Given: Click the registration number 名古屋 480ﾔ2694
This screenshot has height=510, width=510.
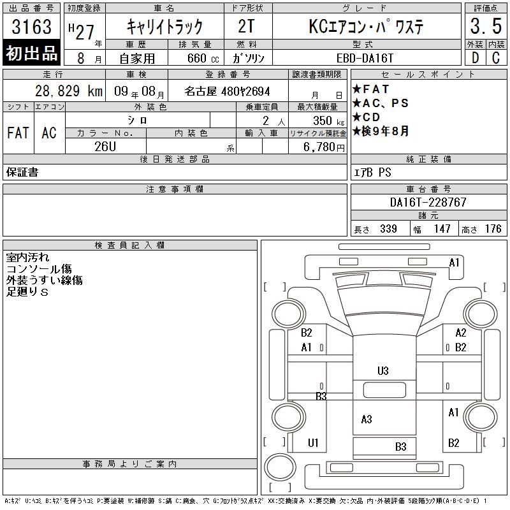Looking at the screenshot, I should 227,91.
